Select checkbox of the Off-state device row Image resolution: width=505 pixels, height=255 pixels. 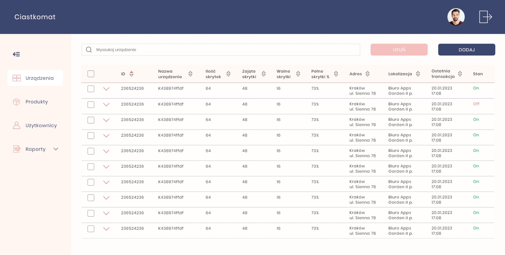pos(91,105)
